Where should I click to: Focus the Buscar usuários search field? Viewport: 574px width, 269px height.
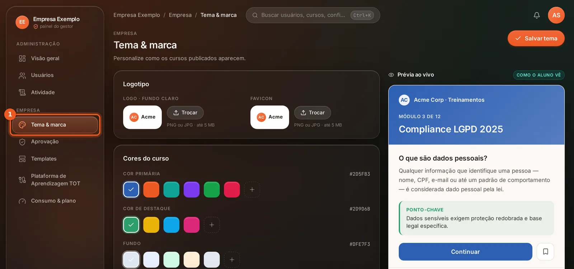click(313, 15)
